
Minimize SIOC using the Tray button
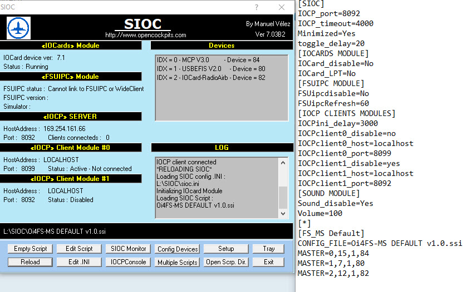point(269,249)
